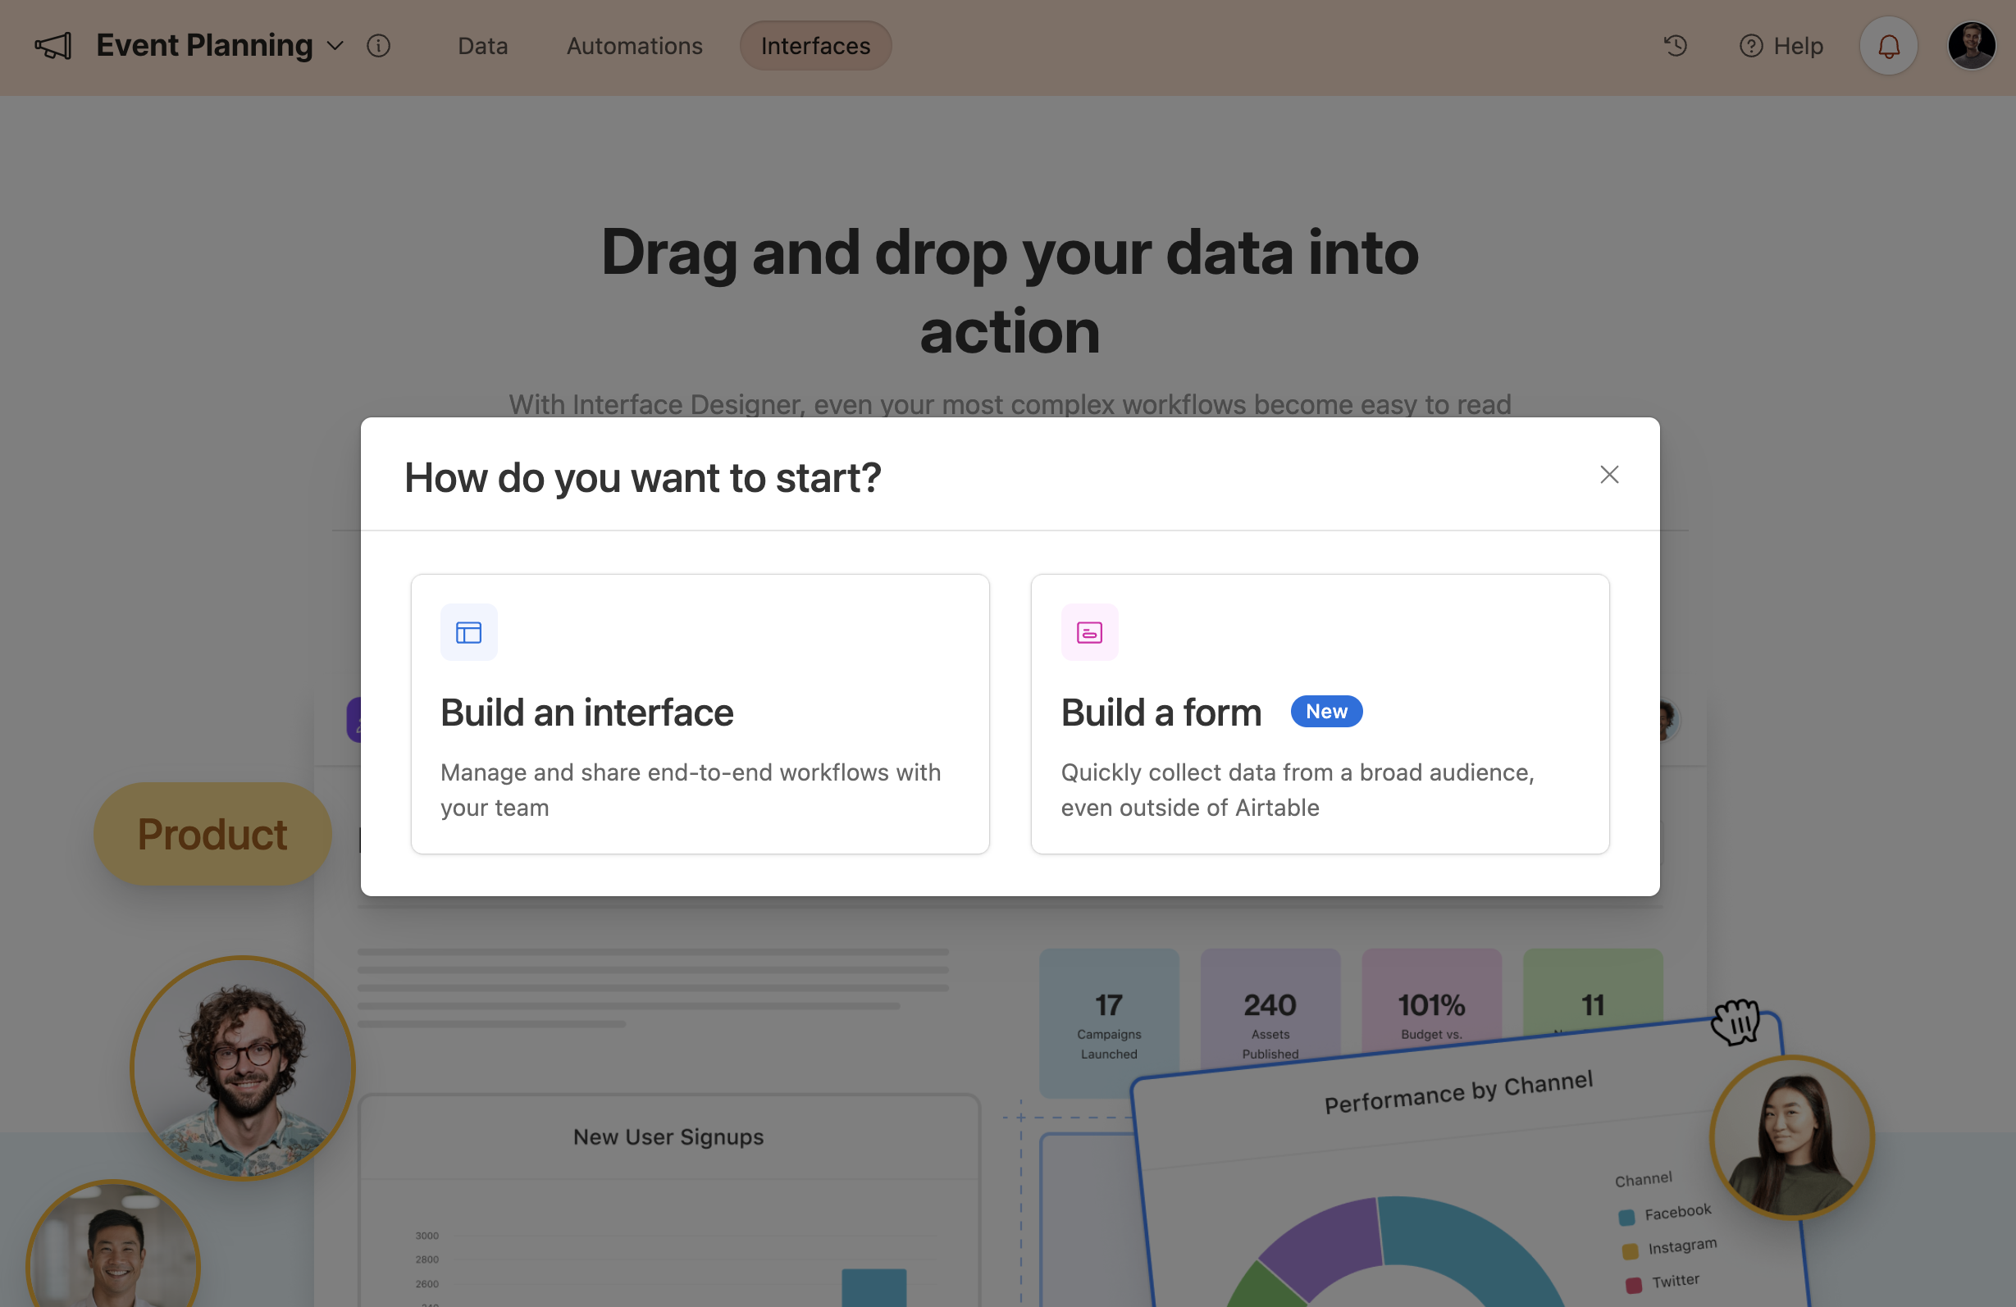Click the Help question mark icon

[1750, 46]
